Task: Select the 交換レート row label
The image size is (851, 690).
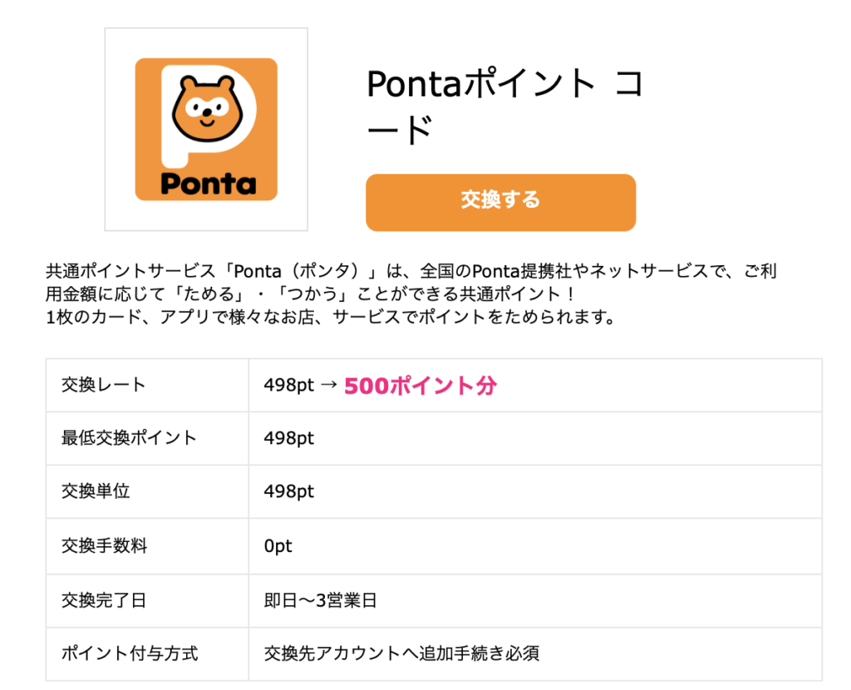Action: click(103, 385)
